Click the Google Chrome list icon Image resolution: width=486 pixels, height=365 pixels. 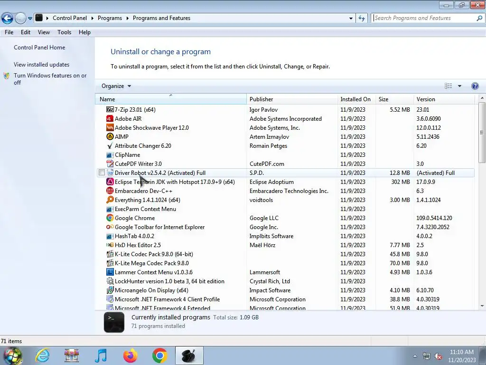pos(110,218)
